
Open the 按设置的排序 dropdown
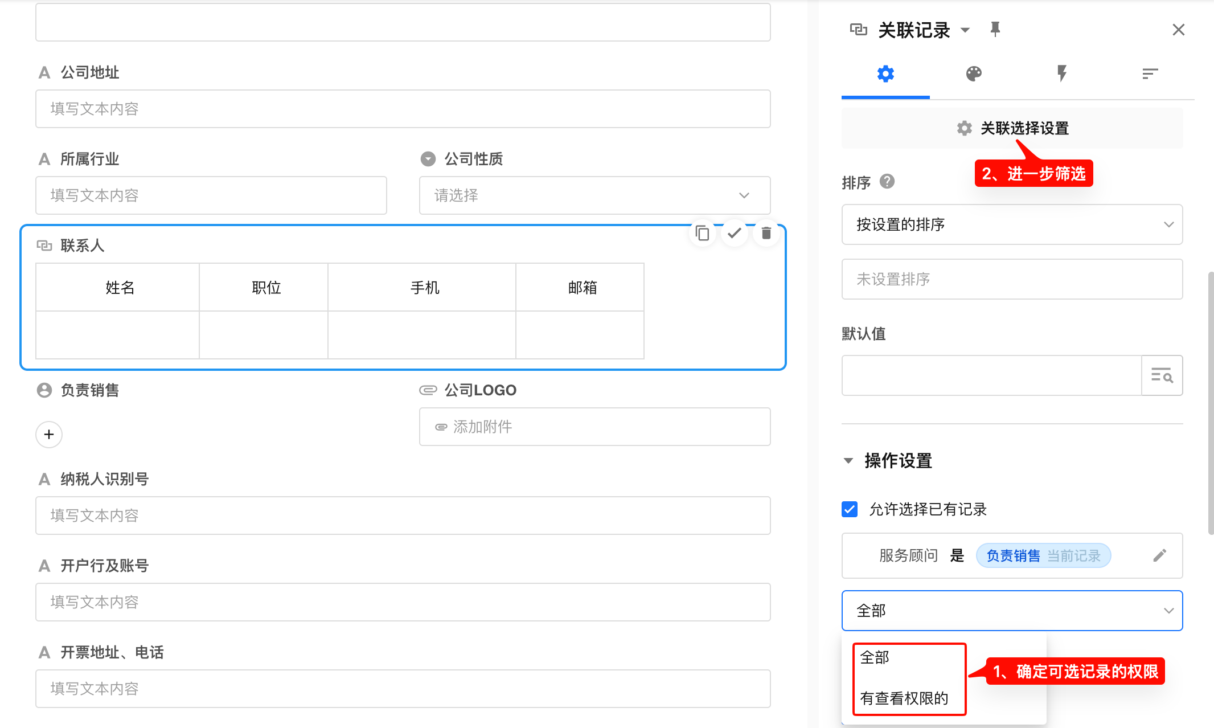pyautogui.click(x=1012, y=224)
